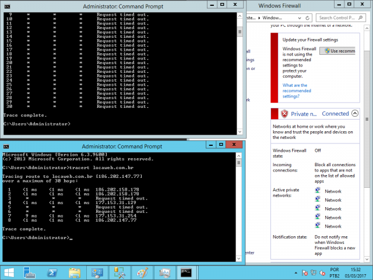Click the top Command Prompt scrollbar thumb

[240, 32]
